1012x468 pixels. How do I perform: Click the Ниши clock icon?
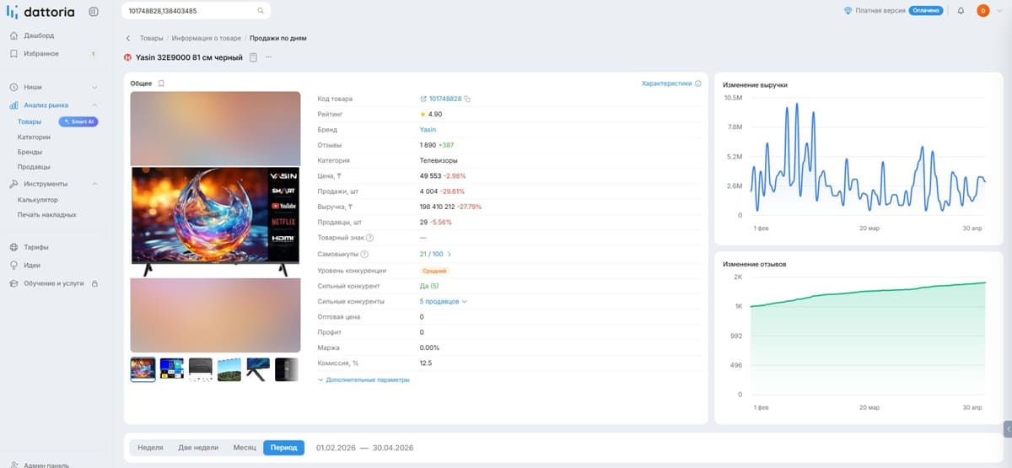(x=14, y=87)
